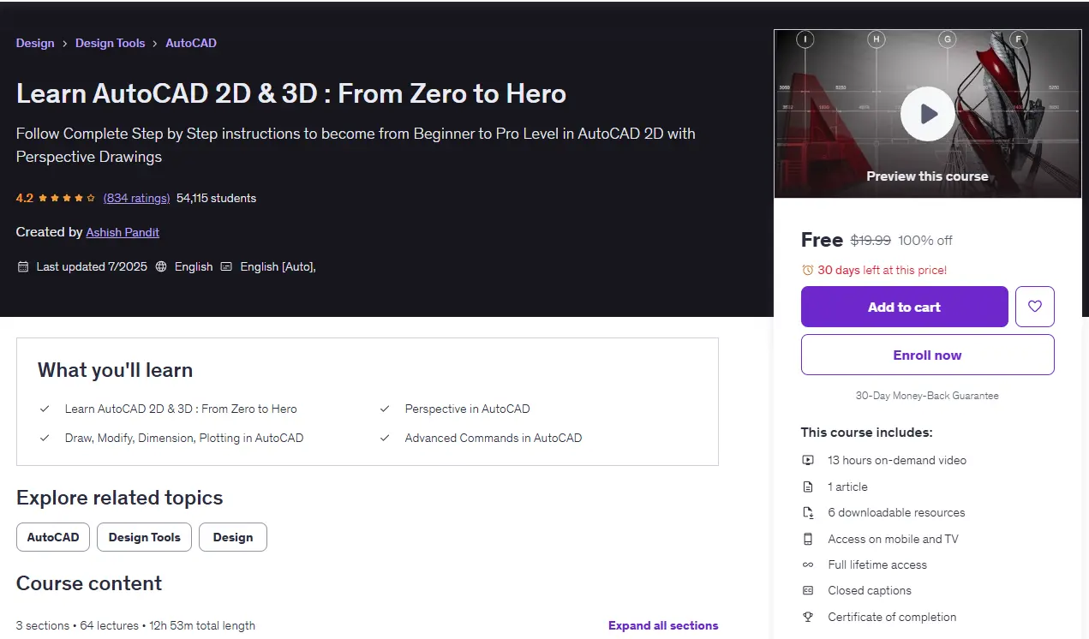The image size is (1089, 639).
Task: Click first breadcrumb chevron after Design
Action: (x=65, y=43)
